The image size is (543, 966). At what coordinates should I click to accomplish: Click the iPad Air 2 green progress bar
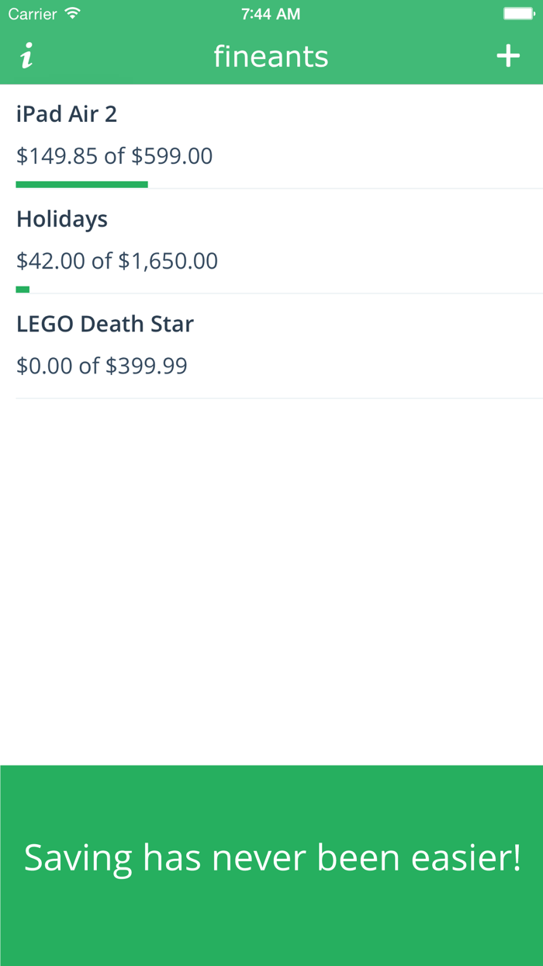(x=81, y=184)
